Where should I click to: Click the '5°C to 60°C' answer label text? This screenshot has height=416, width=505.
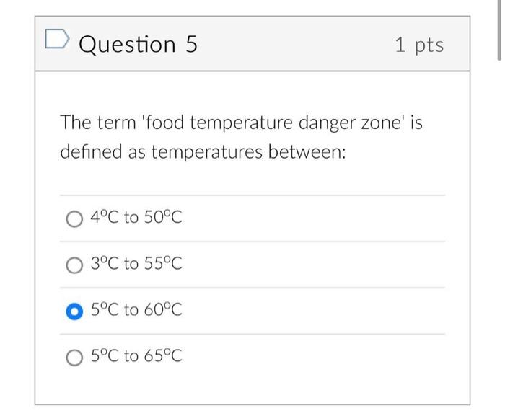click(136, 310)
